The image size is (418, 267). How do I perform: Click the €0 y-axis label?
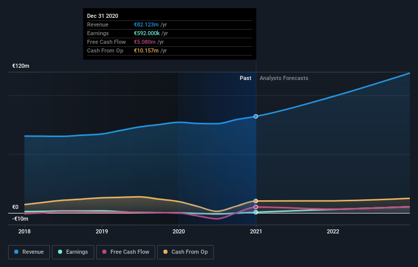tap(15, 207)
